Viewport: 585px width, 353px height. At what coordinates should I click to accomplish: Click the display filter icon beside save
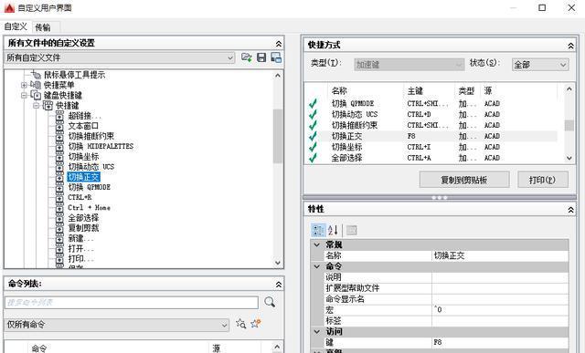pyautogui.click(x=276, y=57)
